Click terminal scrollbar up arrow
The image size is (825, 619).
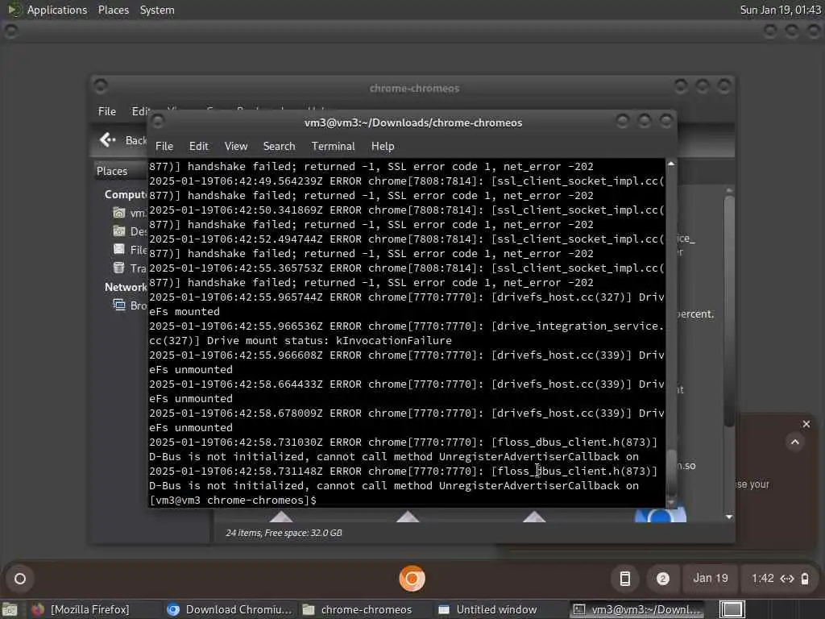point(671,164)
